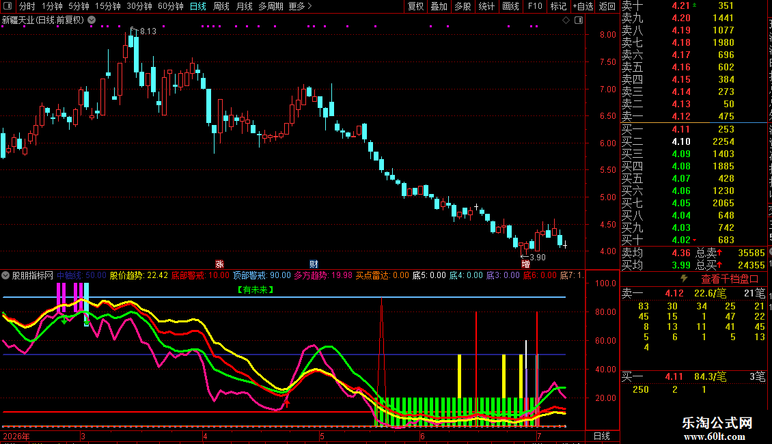The height and width of the screenshot is (444, 772).
Task: Open the 查看千档盘口 link
Action: 730,279
